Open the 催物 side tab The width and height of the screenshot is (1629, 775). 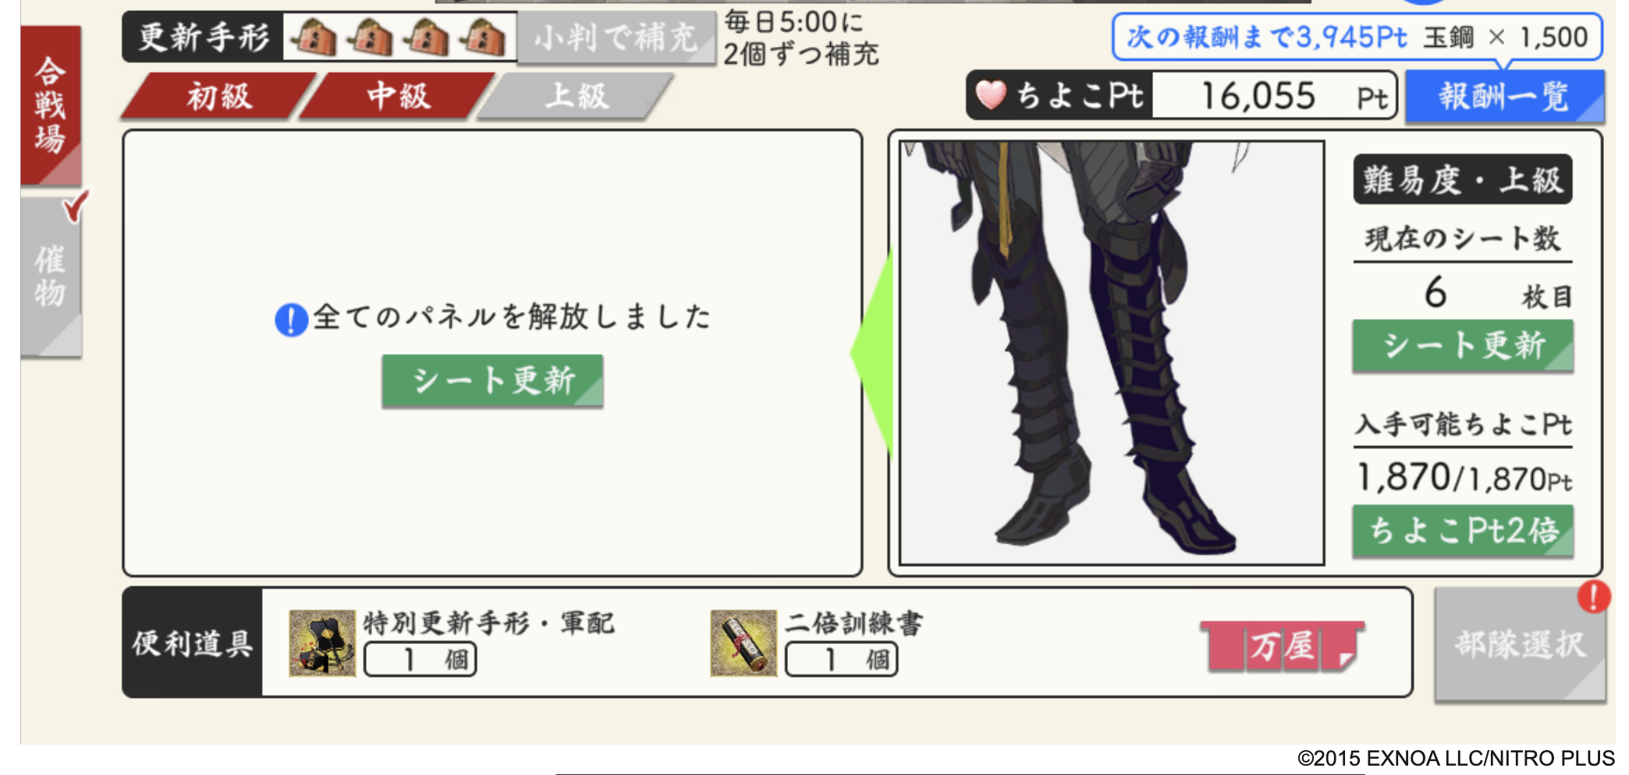(51, 277)
